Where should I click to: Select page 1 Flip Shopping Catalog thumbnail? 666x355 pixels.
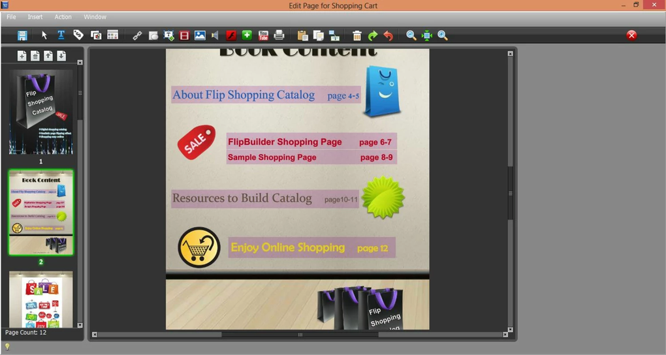pos(40,112)
